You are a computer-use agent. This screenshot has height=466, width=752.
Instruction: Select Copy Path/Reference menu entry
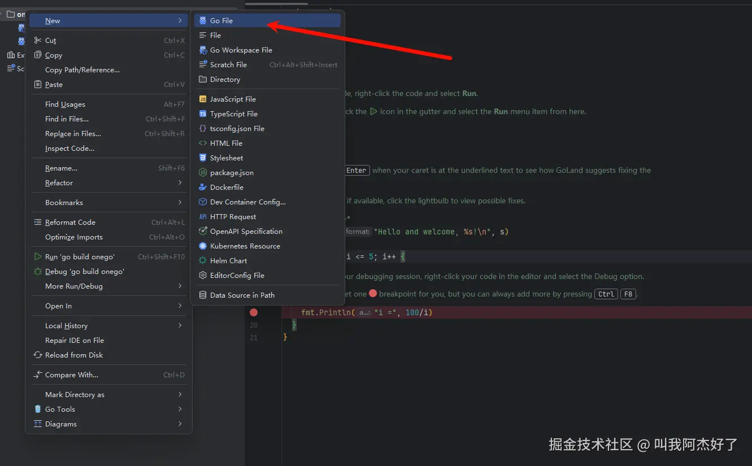tap(109, 69)
